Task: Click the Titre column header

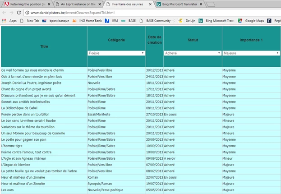Action: (x=44, y=46)
